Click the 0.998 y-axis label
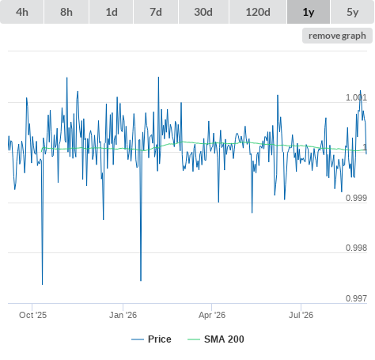Image resolution: width=375 pixels, height=360 pixels. coord(356,248)
